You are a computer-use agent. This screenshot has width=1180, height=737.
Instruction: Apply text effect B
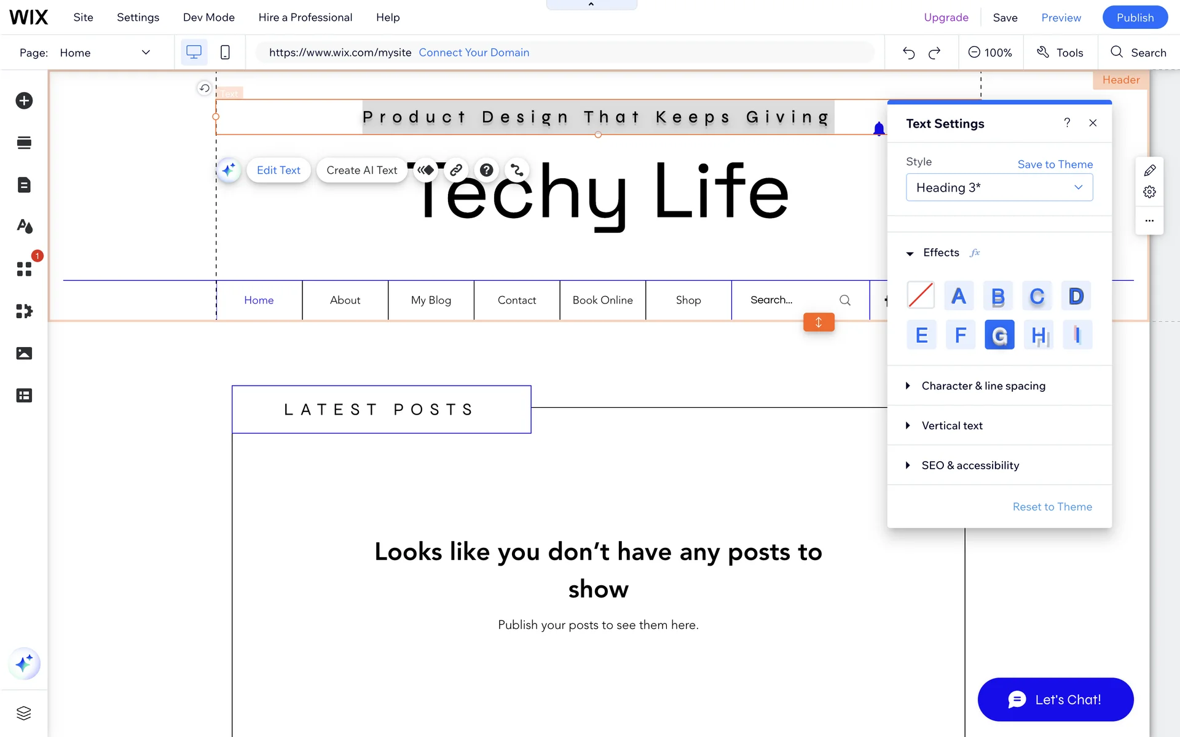coord(998,296)
